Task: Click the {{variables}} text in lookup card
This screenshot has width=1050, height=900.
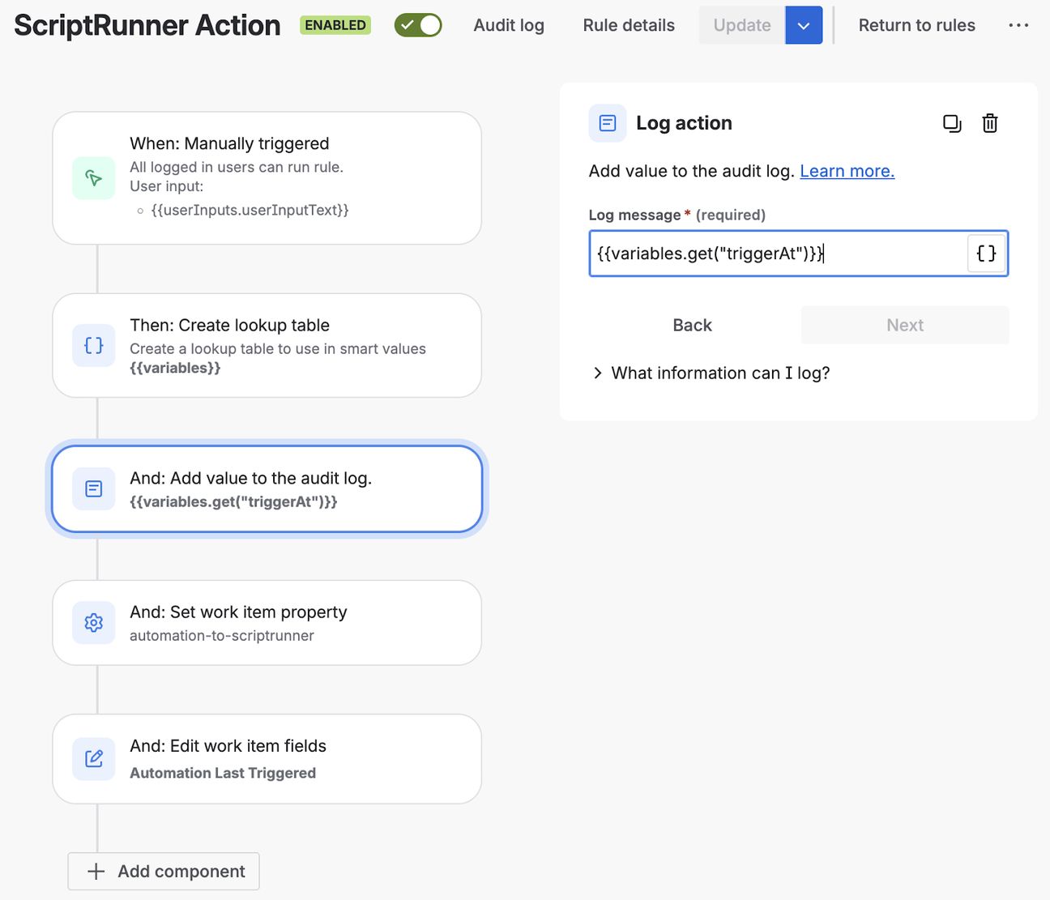Action: point(175,368)
